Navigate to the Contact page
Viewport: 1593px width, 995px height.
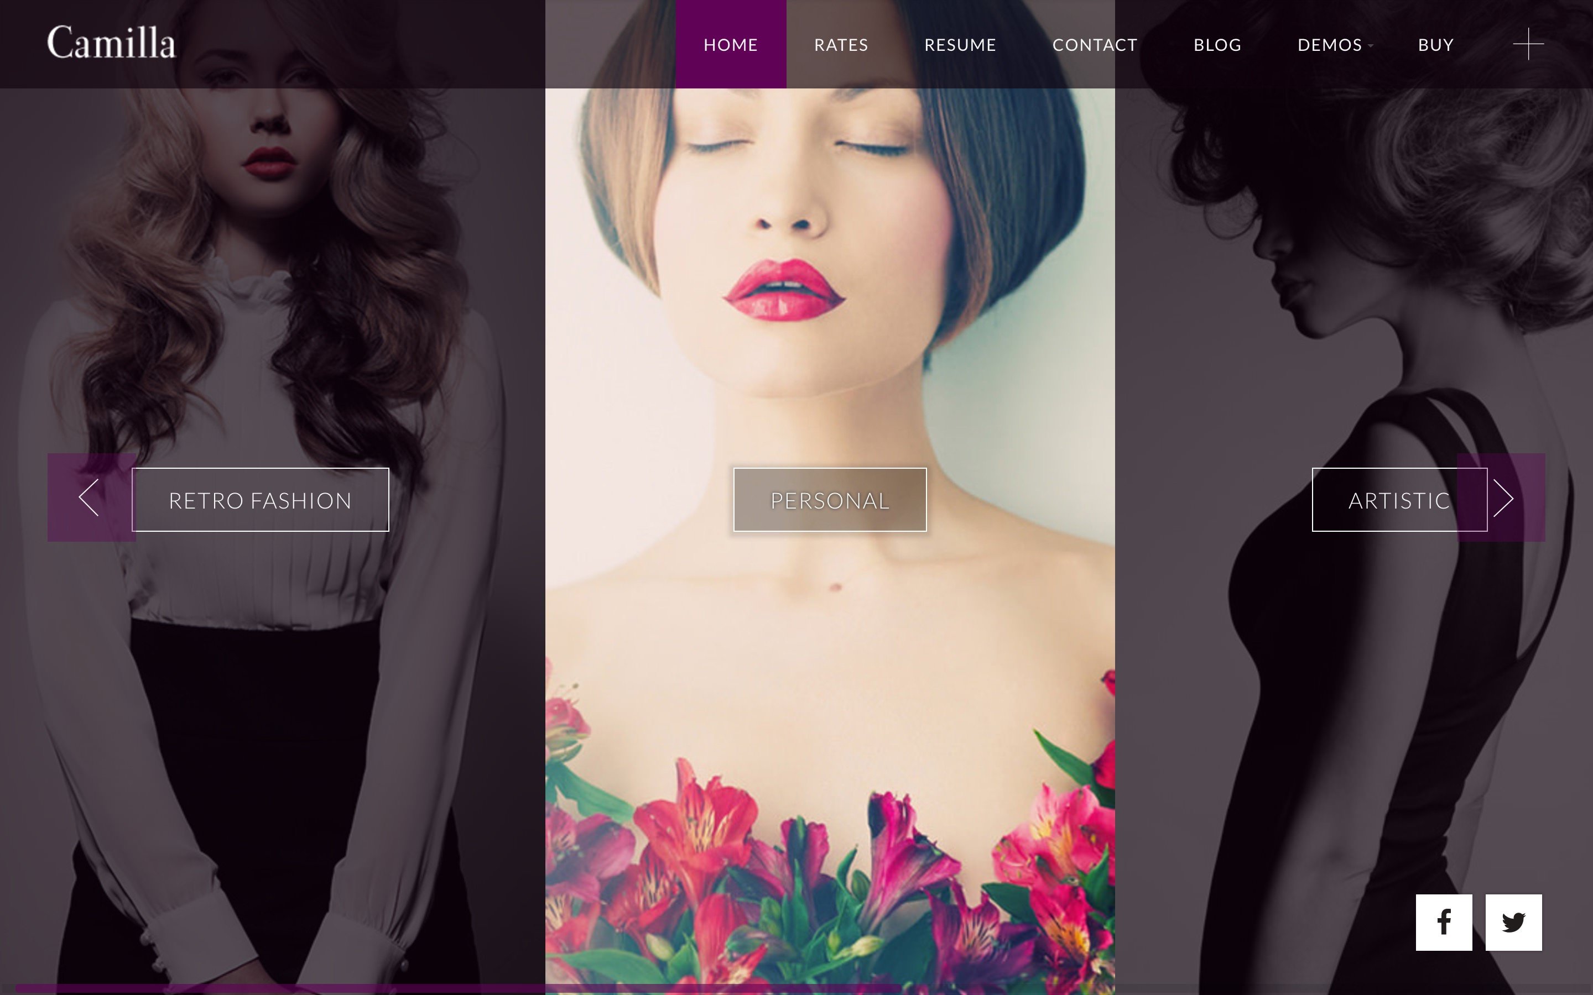click(x=1095, y=44)
